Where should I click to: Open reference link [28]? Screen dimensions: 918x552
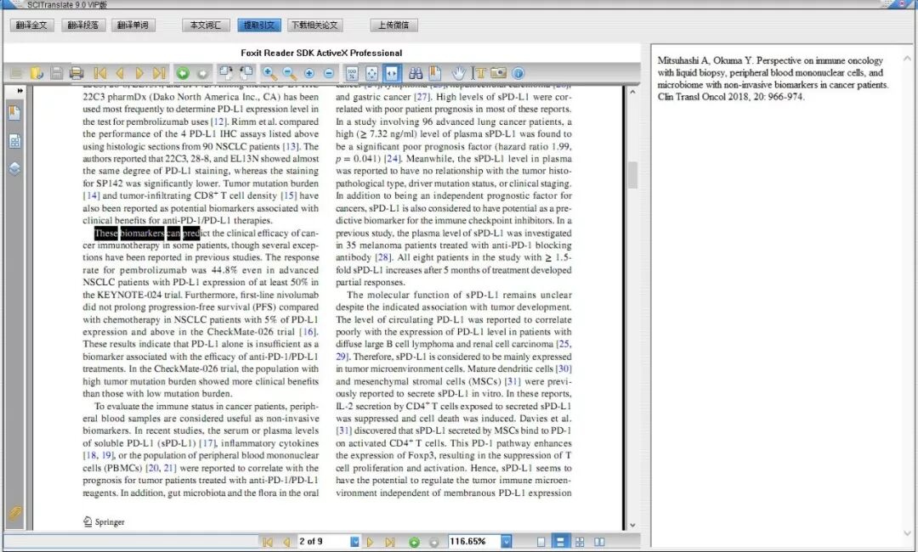pyautogui.click(x=382, y=257)
